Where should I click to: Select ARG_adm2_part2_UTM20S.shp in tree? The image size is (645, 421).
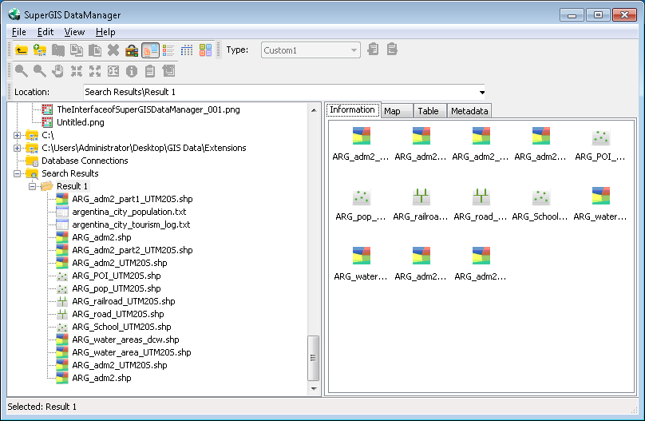pyautogui.click(x=133, y=250)
